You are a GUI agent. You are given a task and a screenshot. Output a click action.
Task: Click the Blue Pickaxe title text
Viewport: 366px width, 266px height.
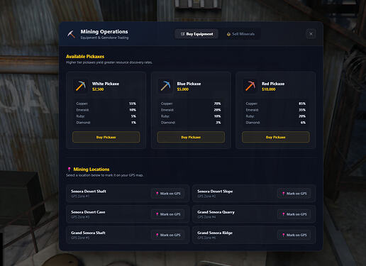tap(189, 84)
